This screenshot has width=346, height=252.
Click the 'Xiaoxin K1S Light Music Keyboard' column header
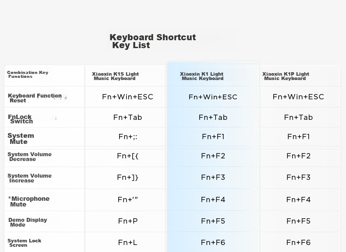click(115, 76)
